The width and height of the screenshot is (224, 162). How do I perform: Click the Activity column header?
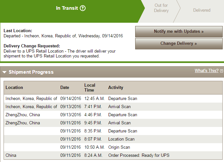coord(116,87)
